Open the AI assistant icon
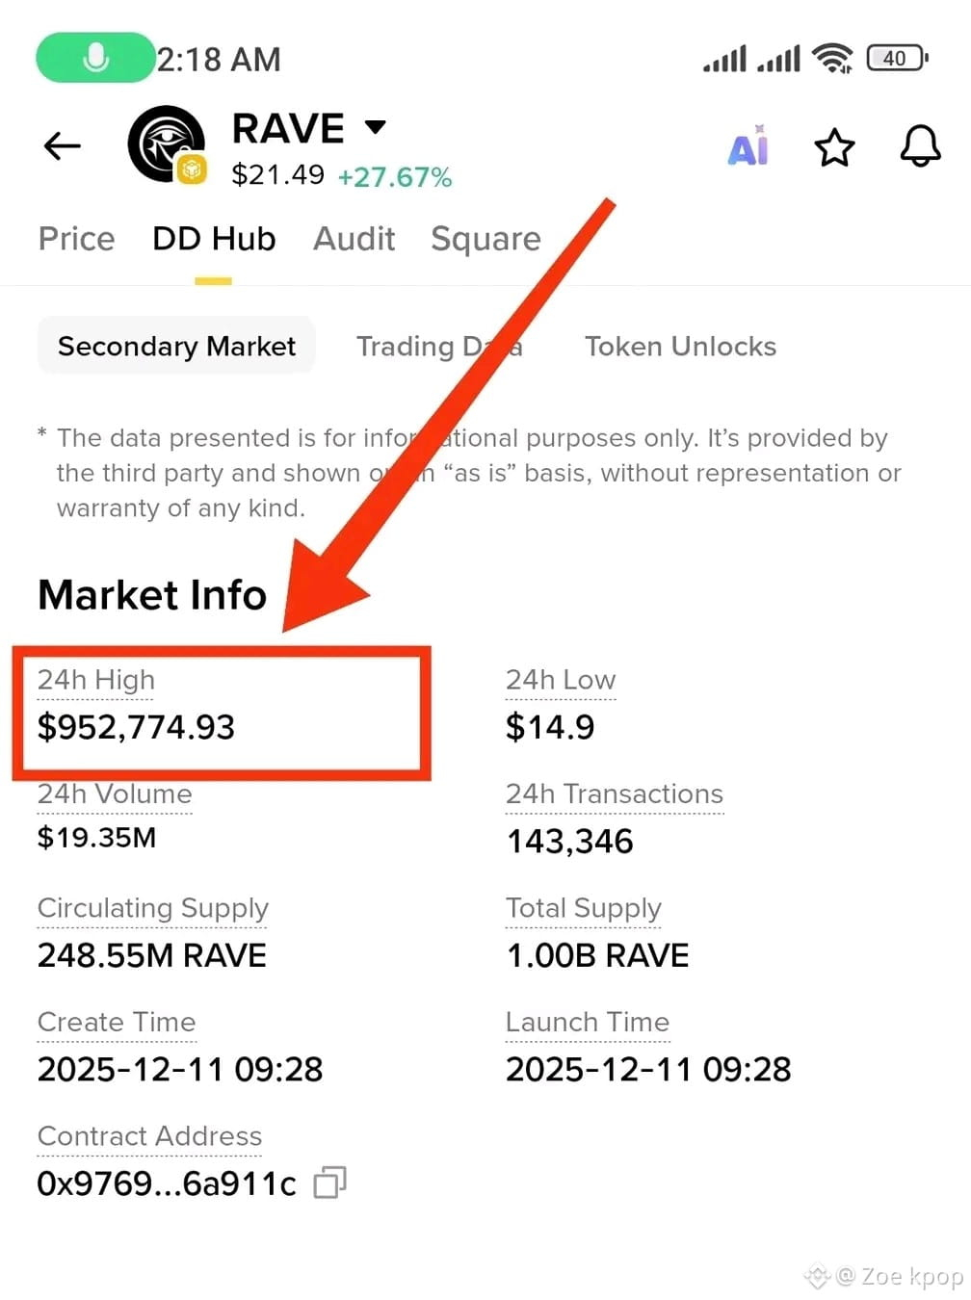This screenshot has height=1300, width=971. point(748,146)
